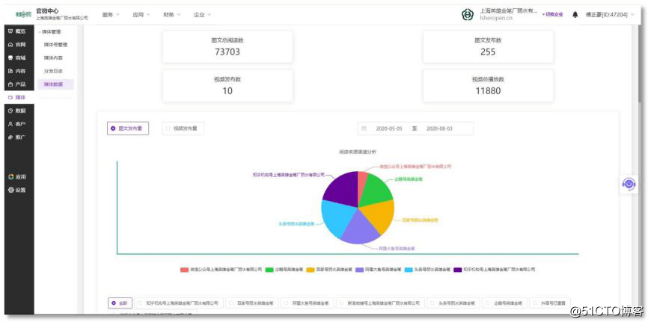Open the user account ID:47204 dropdown
The height and width of the screenshot is (325, 651).
pyautogui.click(x=610, y=14)
